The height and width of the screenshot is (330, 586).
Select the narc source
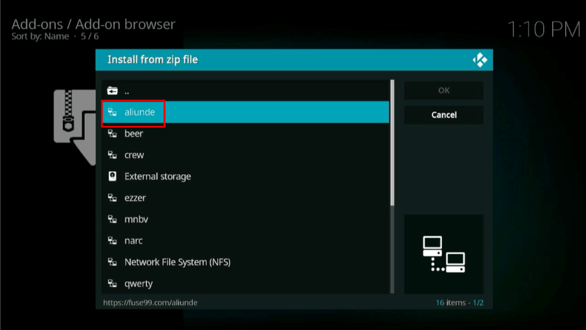[245, 240]
